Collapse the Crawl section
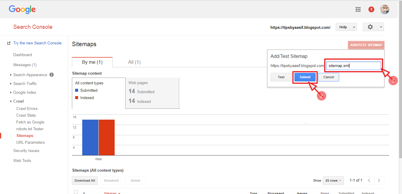The height and width of the screenshot is (194, 402). [x=11, y=101]
